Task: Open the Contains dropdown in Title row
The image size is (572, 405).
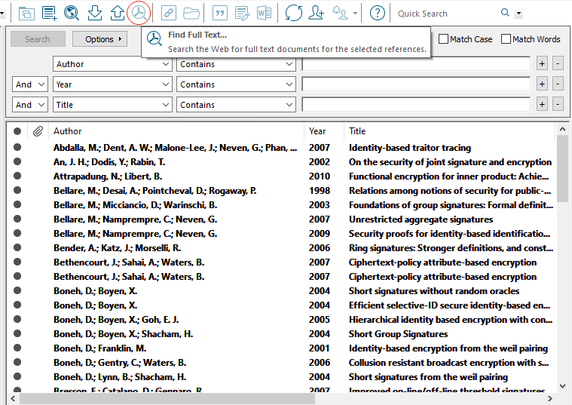Action: [x=236, y=105]
